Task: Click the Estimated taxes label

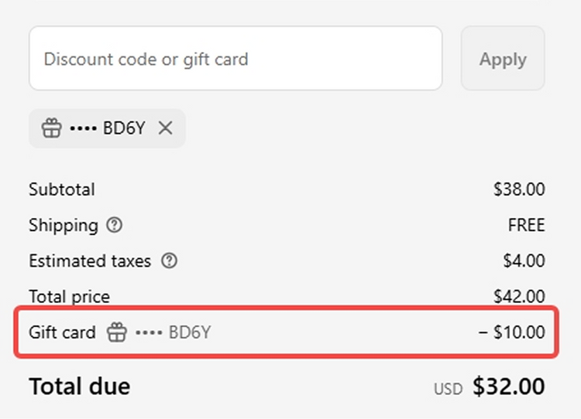Action: 90,261
